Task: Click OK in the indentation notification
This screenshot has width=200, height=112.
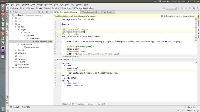Action: click(162, 16)
